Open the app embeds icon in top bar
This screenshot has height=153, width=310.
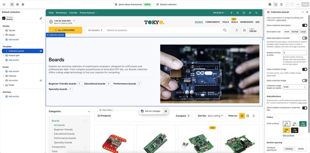(23, 4)
